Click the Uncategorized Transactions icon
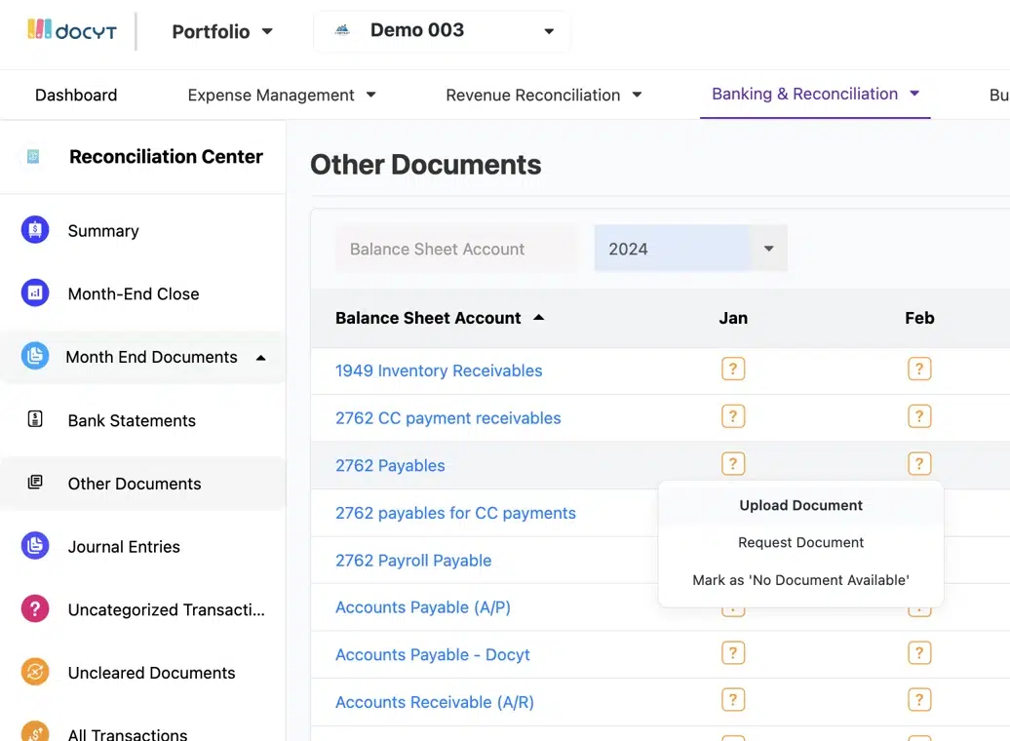 click(x=34, y=609)
